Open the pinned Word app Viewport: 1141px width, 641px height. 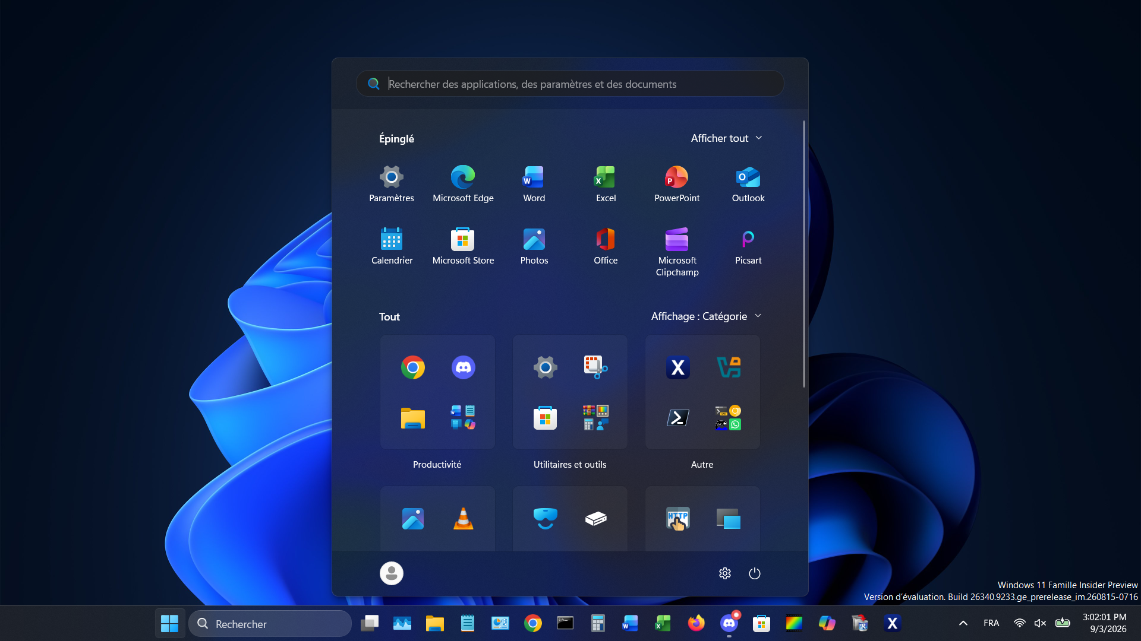[534, 184]
